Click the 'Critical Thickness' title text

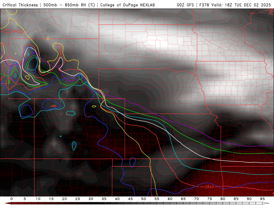pos(20,5)
